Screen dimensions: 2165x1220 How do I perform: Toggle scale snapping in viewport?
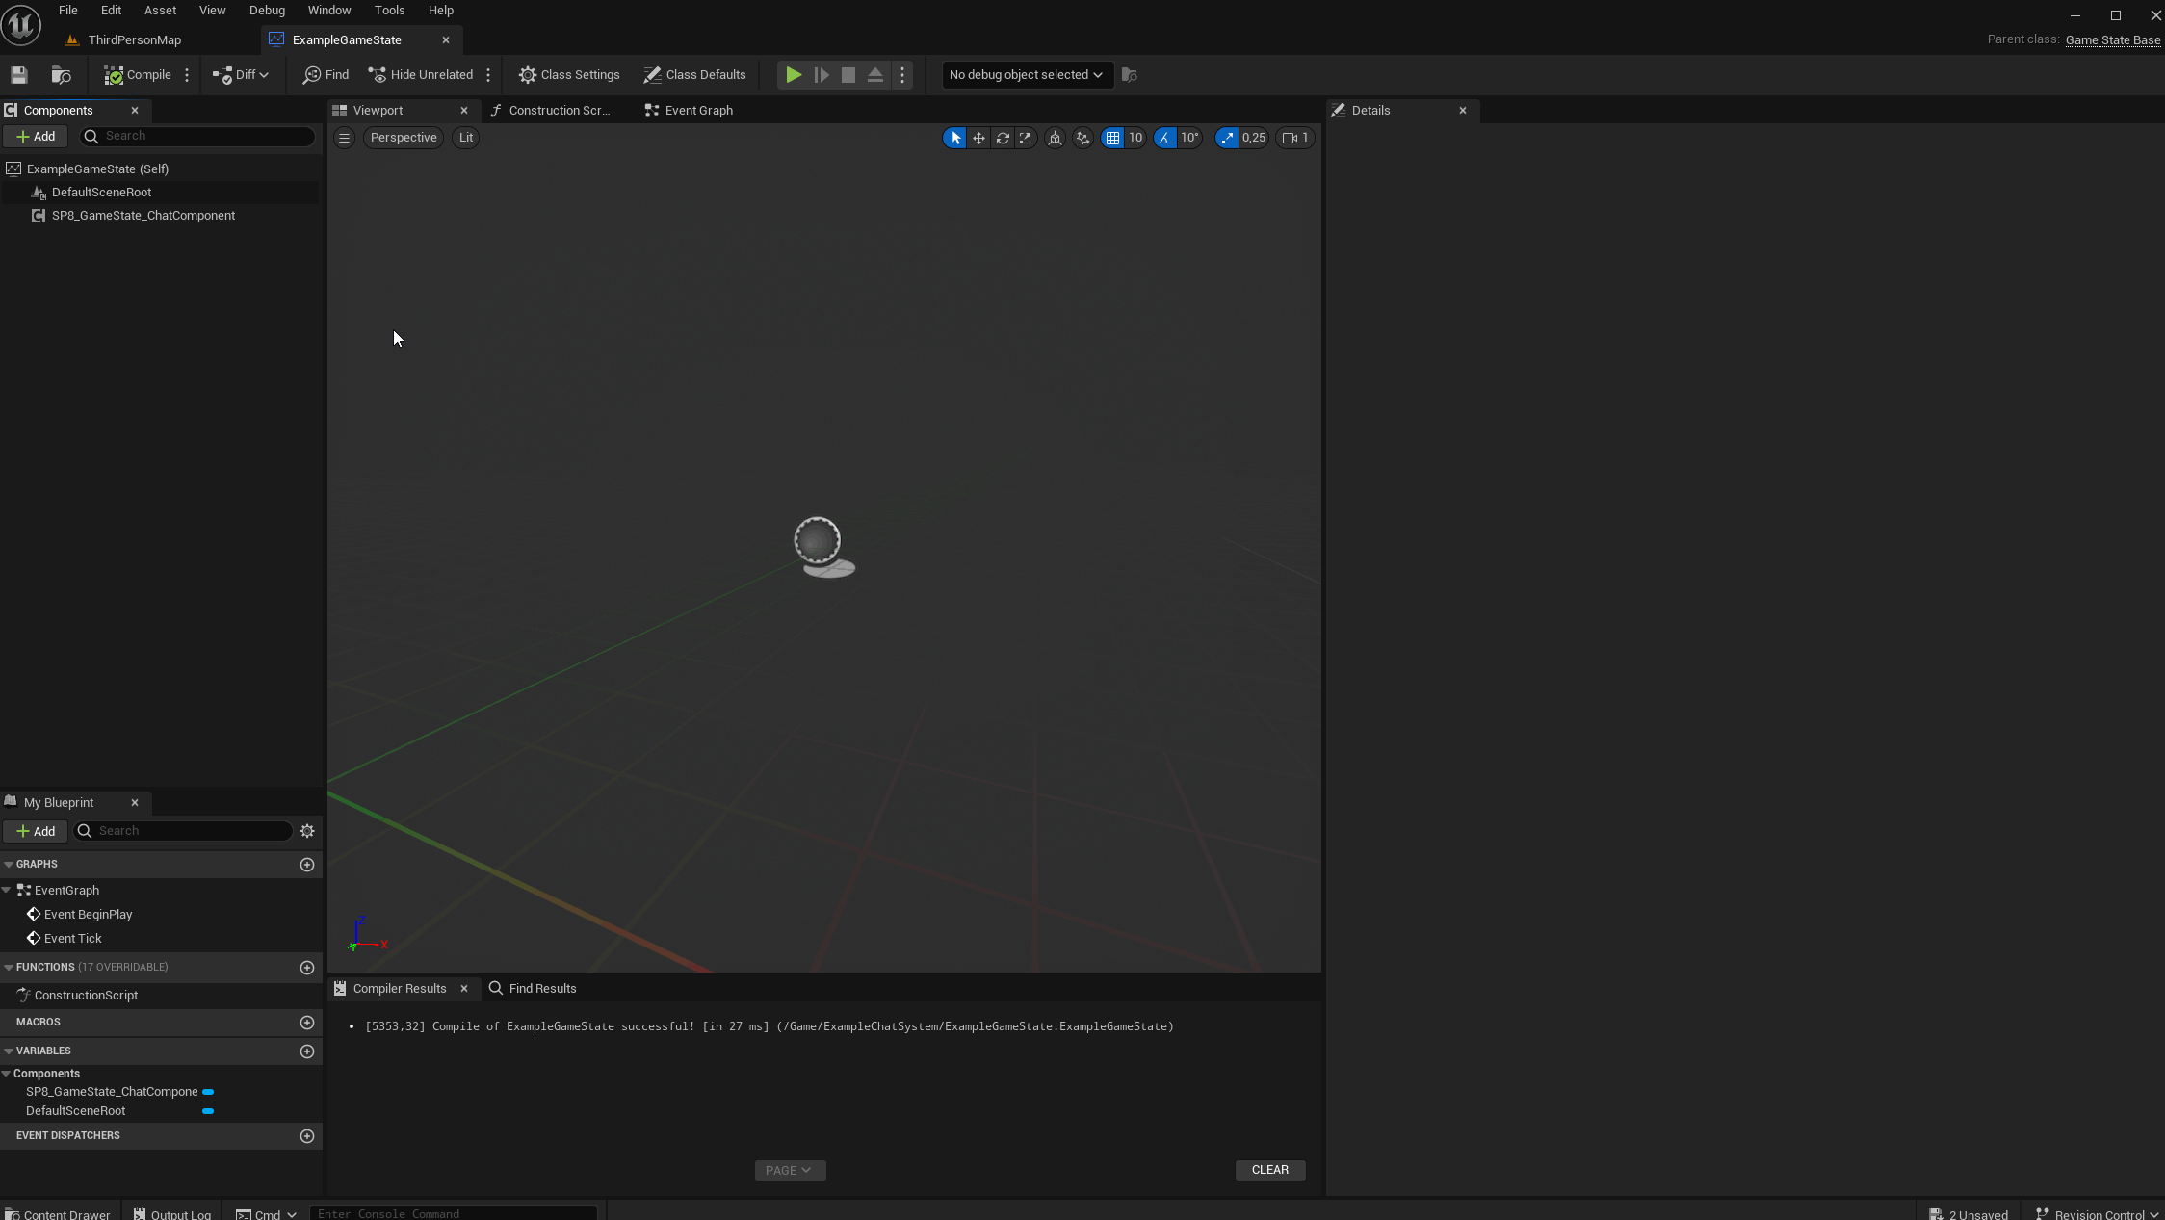(1226, 138)
